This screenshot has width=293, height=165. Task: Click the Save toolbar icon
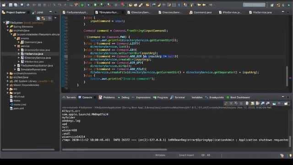click(11, 5)
